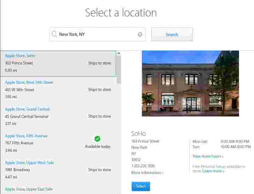Click the store list scrollbar thumb
This screenshot has width=254, height=194.
pos(119,70)
